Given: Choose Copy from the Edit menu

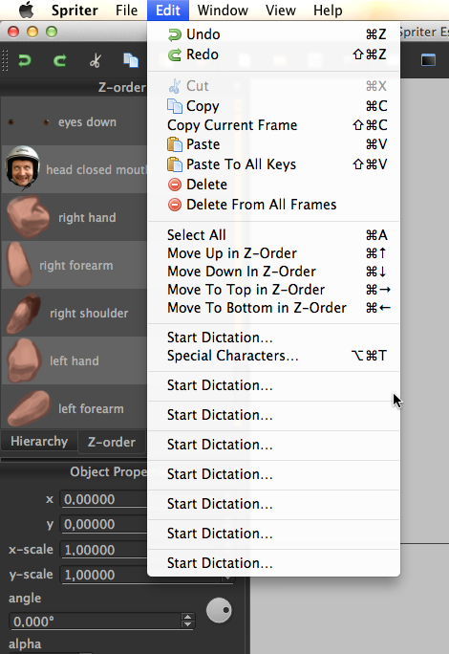Looking at the screenshot, I should (x=273, y=106).
